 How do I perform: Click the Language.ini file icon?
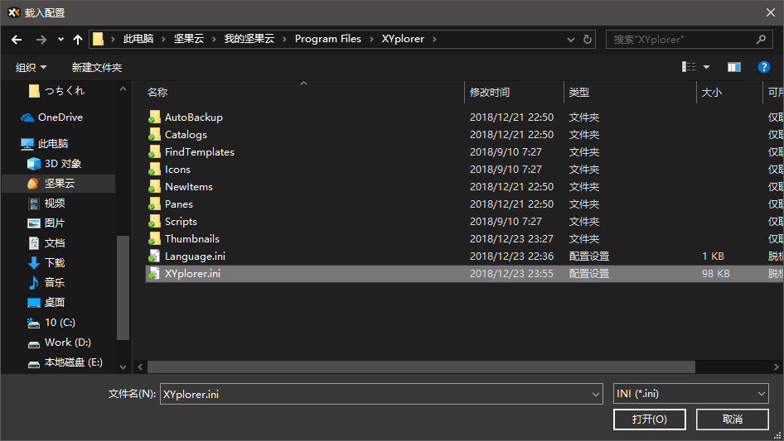(153, 256)
